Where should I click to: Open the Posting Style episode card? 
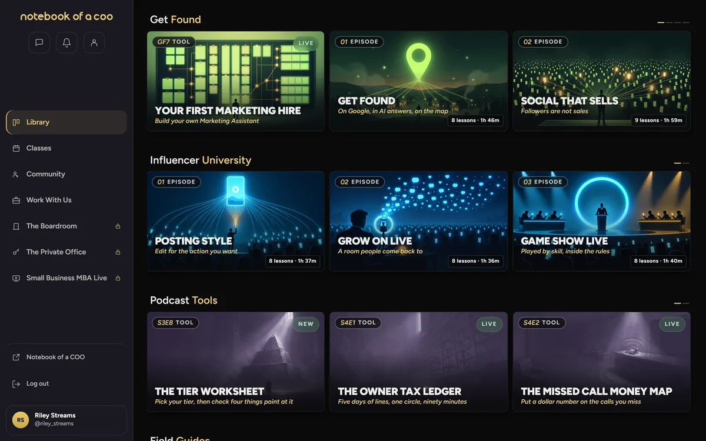[235, 221]
